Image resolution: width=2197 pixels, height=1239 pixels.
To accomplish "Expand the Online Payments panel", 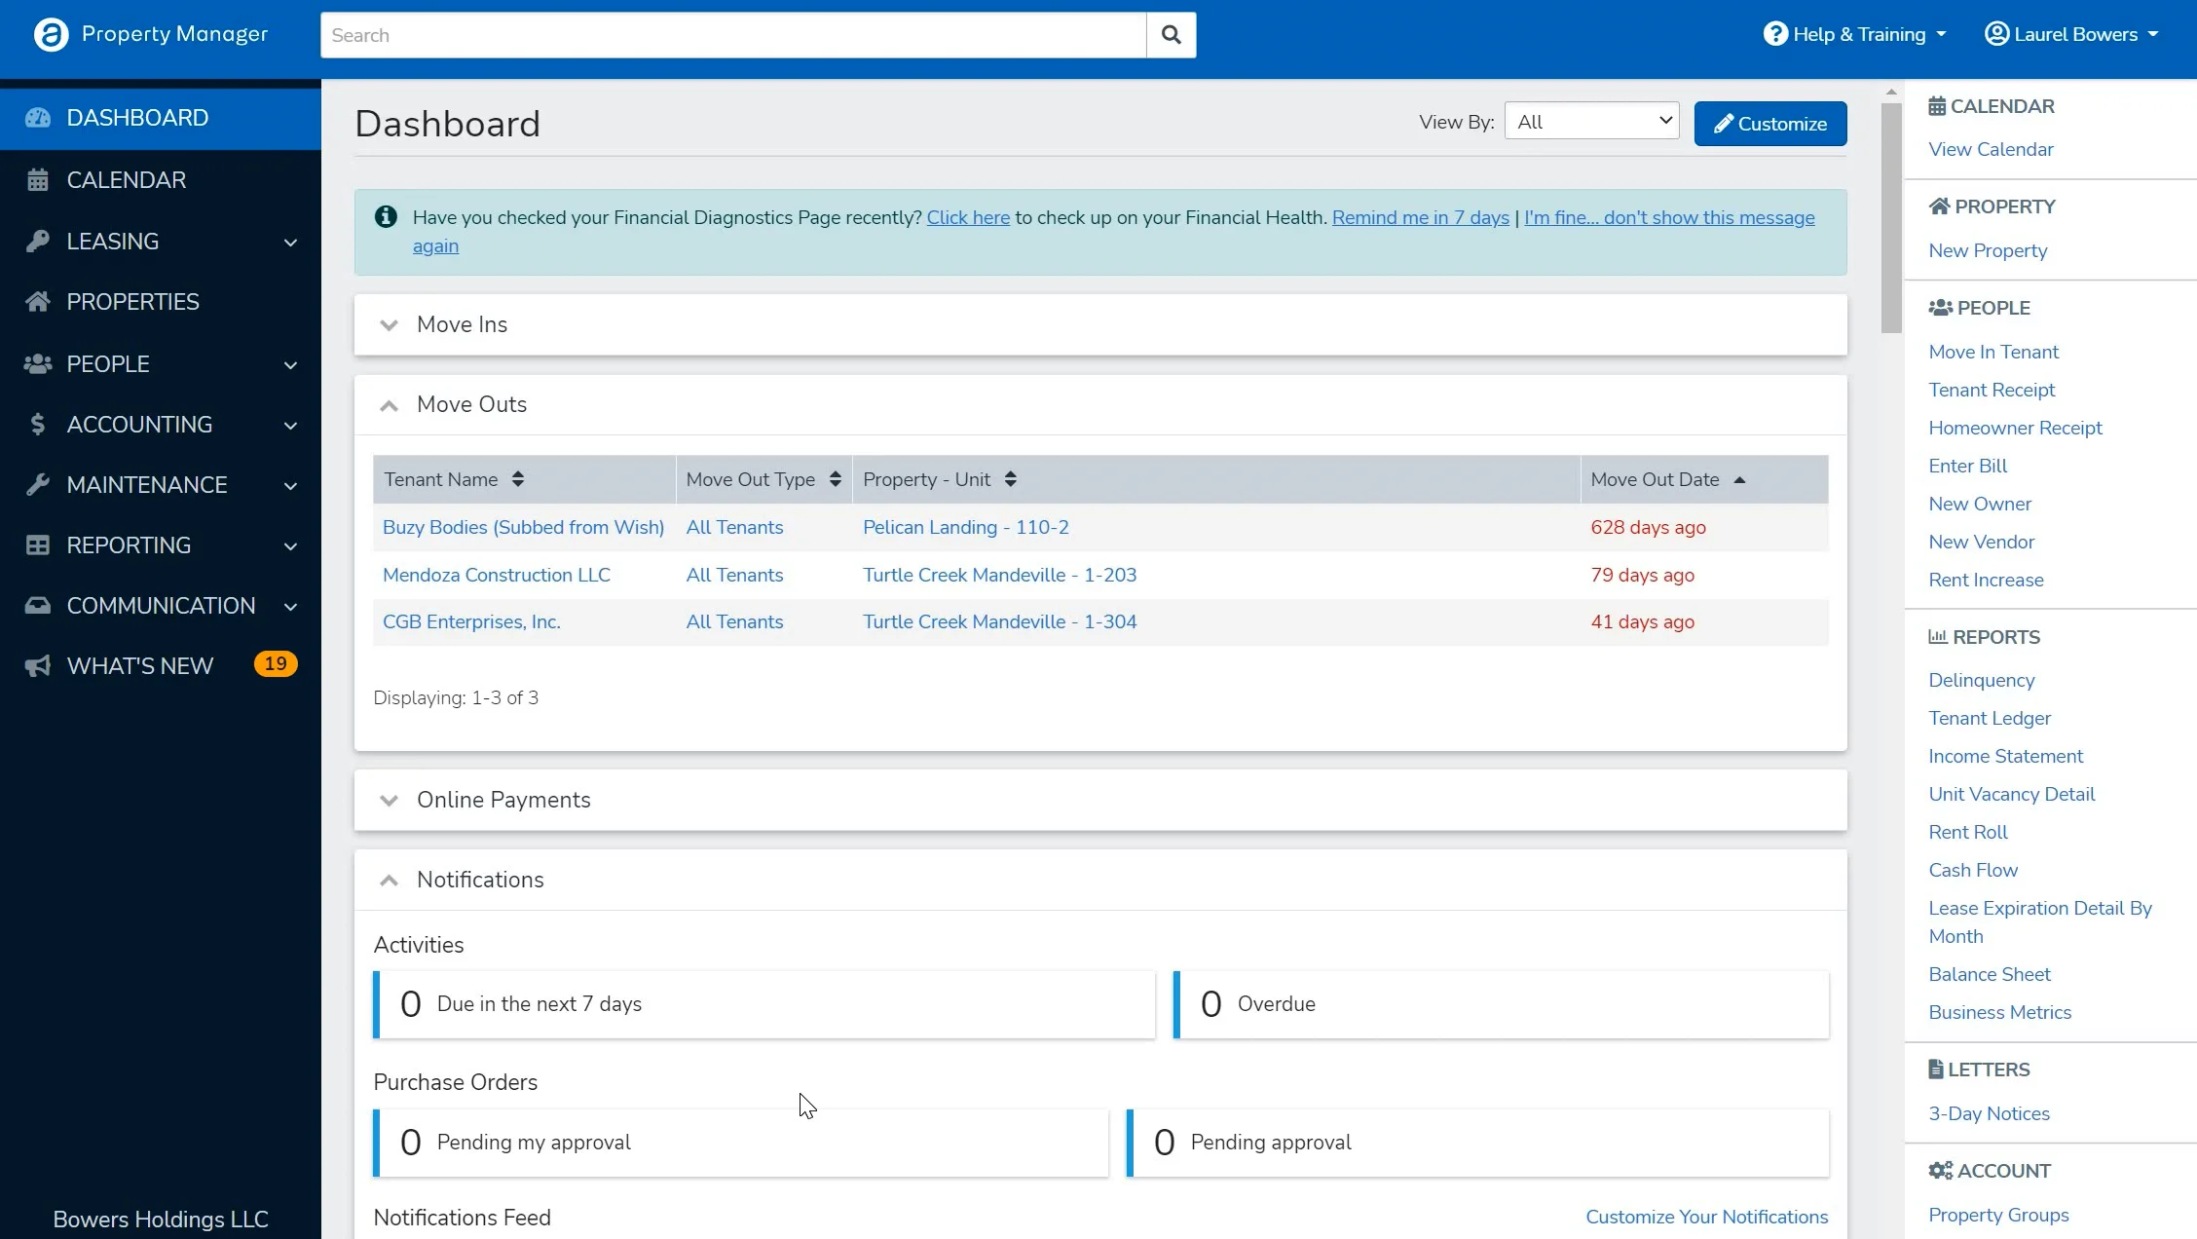I will point(389,801).
